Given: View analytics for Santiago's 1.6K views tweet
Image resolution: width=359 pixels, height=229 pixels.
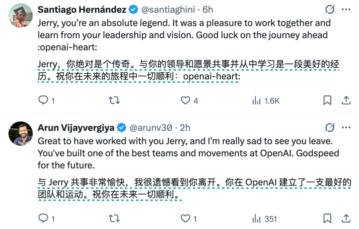Looking at the screenshot, I should tap(257, 100).
